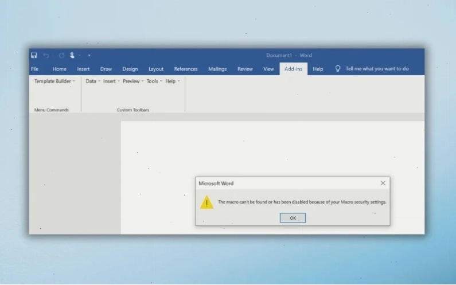Screen dimensions: 456x285
Task: Click OK in the macro warning dialog
Action: (293, 218)
